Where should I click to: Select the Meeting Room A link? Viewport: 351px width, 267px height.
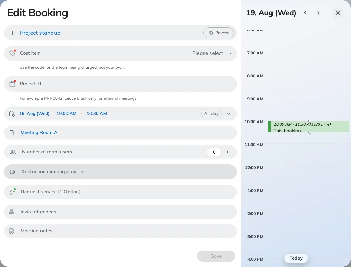coord(39,132)
